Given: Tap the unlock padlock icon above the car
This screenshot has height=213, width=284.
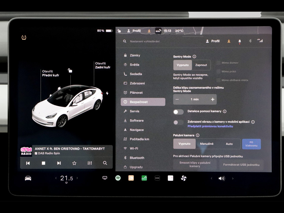Looking at the screenshot, I should tap(70, 70).
